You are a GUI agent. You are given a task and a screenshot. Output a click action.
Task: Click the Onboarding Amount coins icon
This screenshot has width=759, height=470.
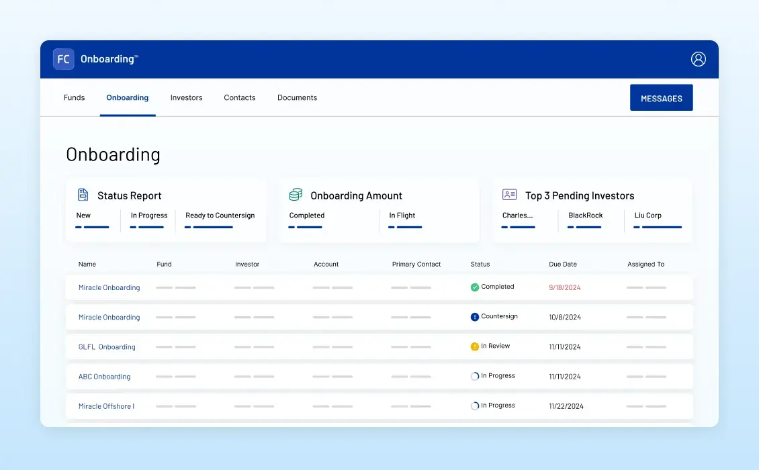coord(296,195)
